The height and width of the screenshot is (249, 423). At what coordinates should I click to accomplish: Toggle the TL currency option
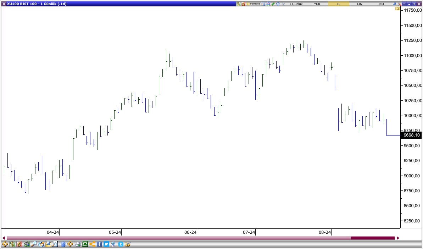(338, 4)
